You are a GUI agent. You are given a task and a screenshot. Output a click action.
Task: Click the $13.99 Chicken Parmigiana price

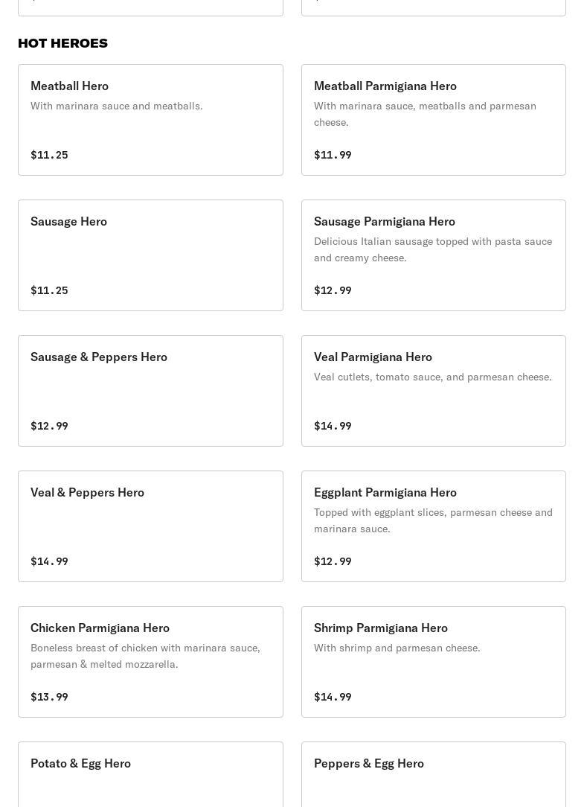click(x=49, y=697)
